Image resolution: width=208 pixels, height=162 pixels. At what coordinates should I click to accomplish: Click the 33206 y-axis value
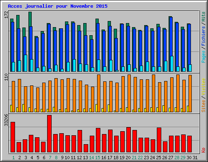6,120
